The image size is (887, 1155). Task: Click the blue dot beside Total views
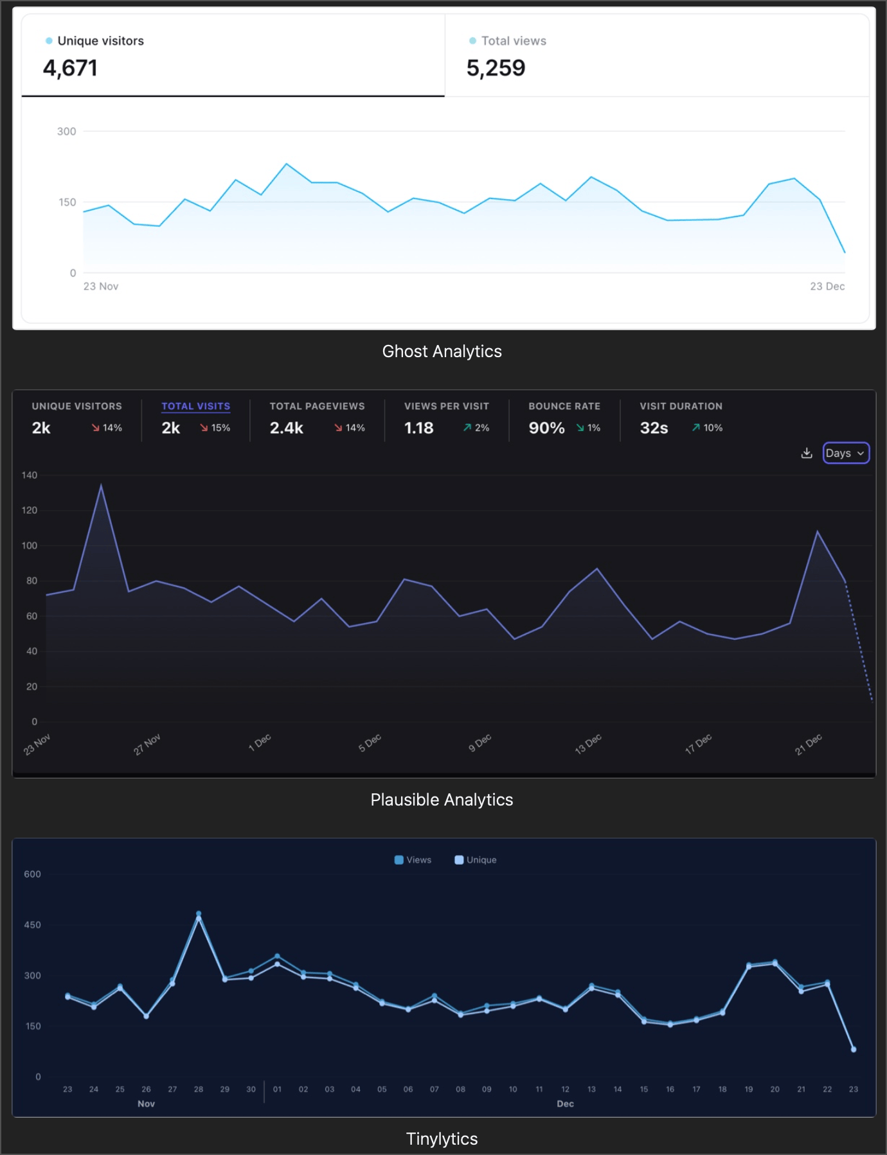click(473, 41)
